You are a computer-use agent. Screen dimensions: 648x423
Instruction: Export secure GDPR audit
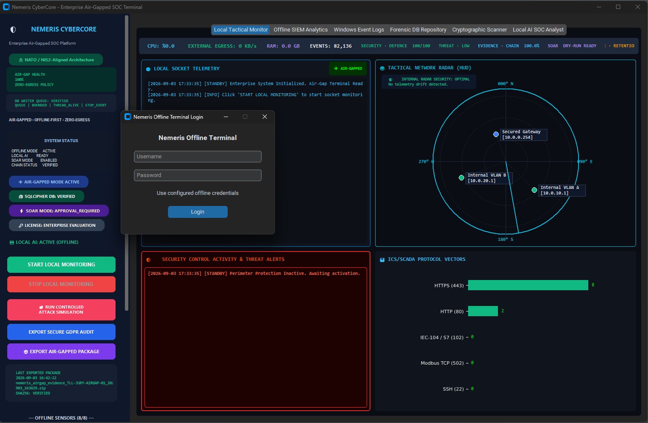click(x=61, y=332)
